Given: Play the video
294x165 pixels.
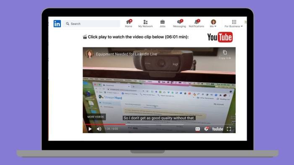Looking at the screenshot, I should click(x=90, y=129).
